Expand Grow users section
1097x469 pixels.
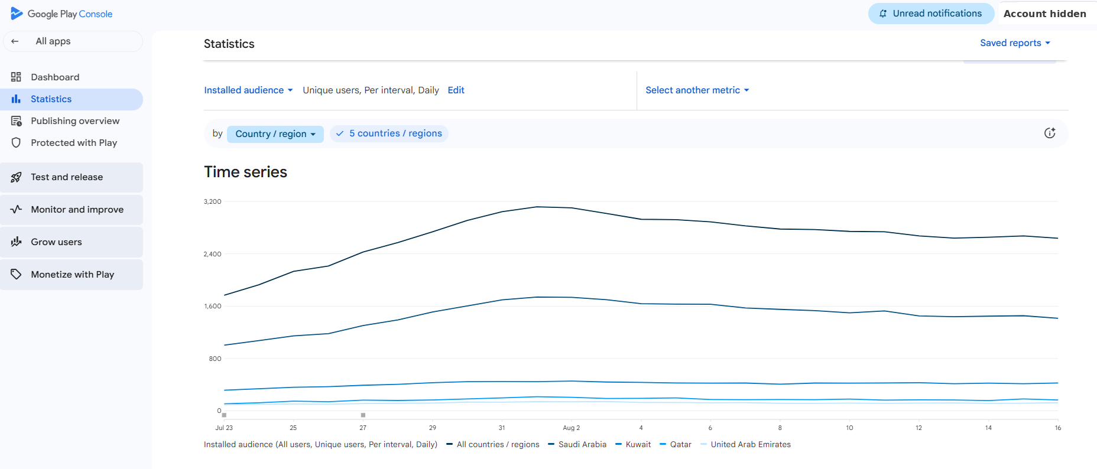pyautogui.click(x=72, y=242)
